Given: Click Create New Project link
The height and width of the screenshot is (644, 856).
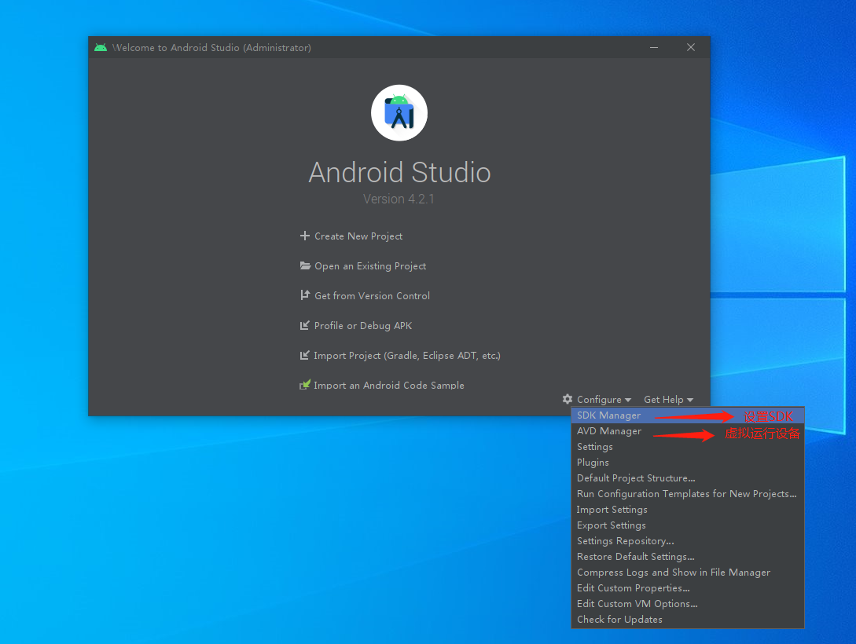Looking at the screenshot, I should [358, 236].
